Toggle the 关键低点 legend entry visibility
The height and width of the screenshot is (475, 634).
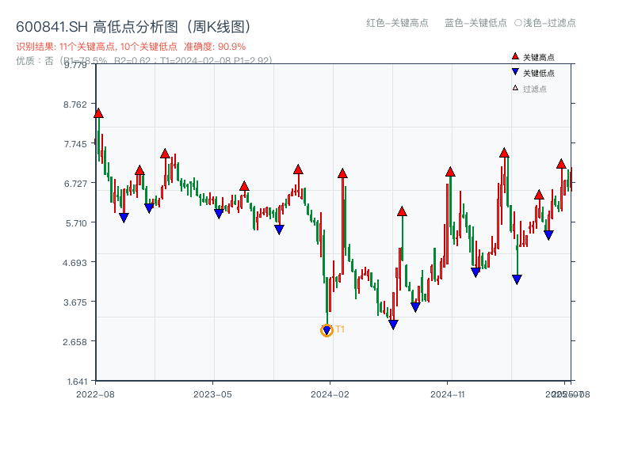531,72
